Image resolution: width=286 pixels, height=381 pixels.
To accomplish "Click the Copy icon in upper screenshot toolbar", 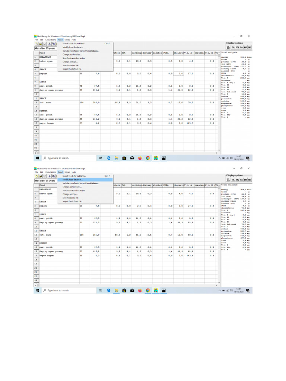I will tap(54, 44).
